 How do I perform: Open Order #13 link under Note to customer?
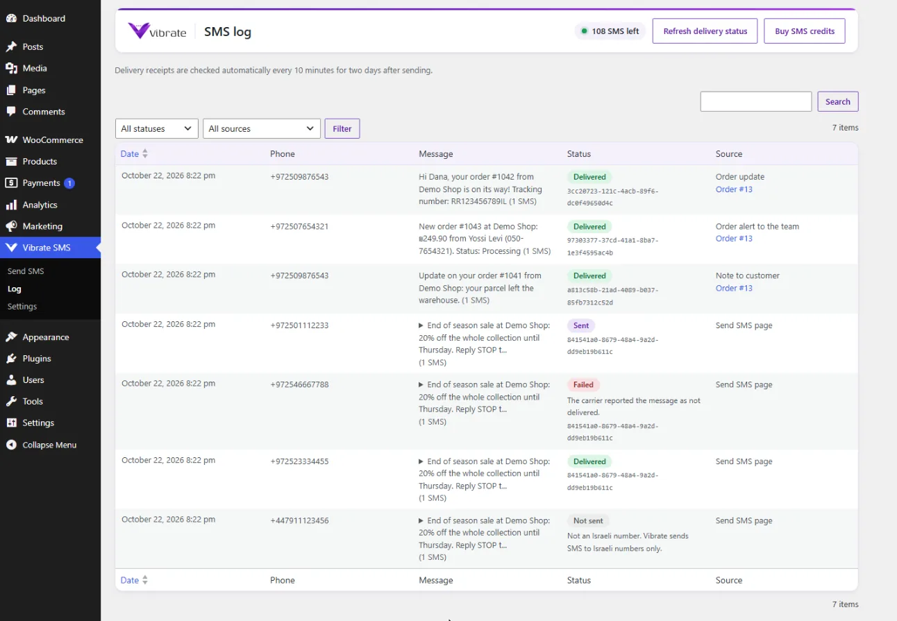coord(734,289)
